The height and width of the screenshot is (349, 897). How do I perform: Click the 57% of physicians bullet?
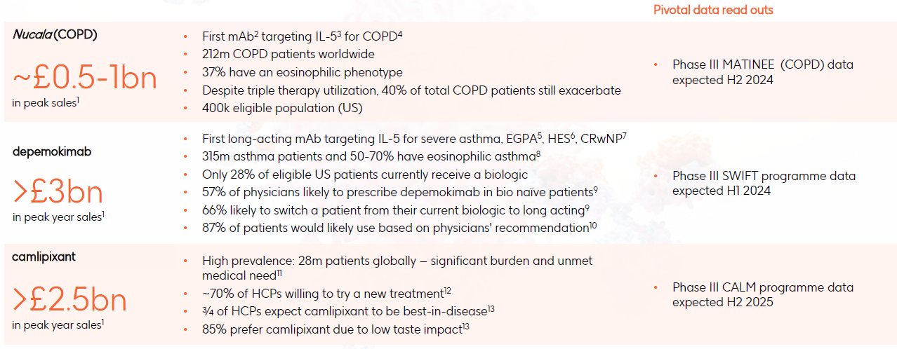click(x=397, y=192)
